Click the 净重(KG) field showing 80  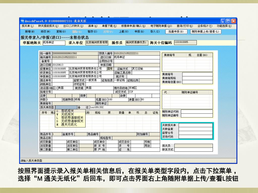pos(150,100)
